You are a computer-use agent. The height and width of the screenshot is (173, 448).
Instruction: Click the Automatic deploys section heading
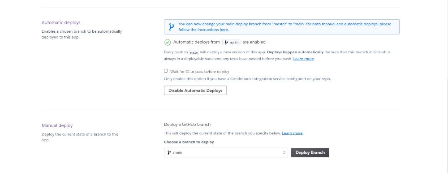[x=61, y=22]
